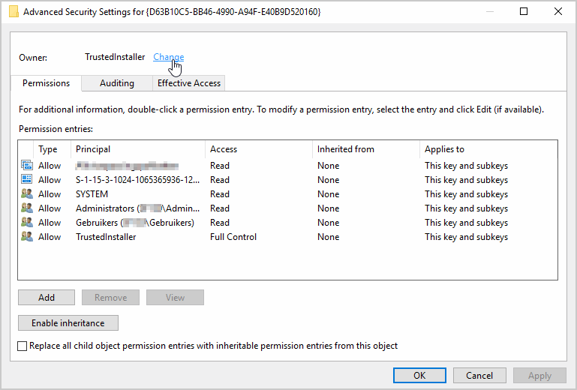The image size is (577, 390).
Task: Open the Effective Access tab
Action: tap(188, 83)
